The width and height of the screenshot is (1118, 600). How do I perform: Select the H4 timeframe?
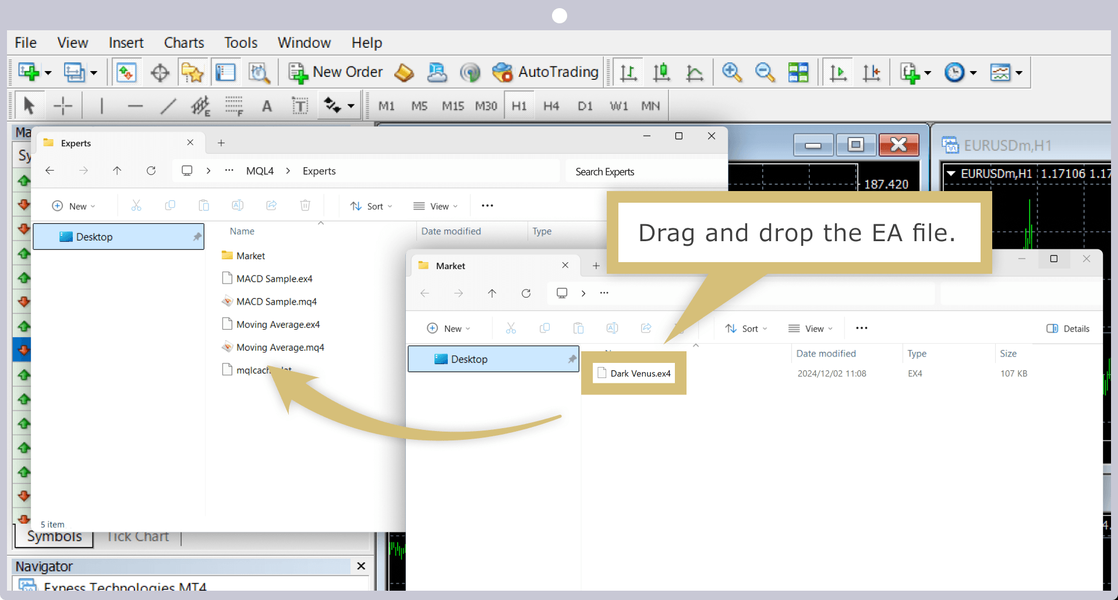551,106
